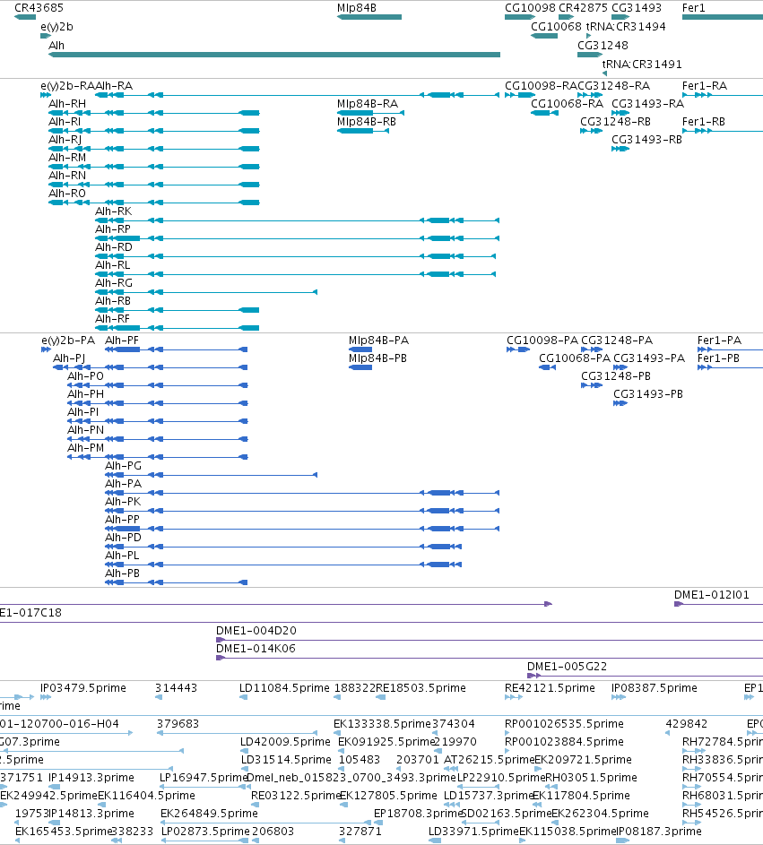Click clone DME1-012I01 label
The image size is (763, 845).
(712, 595)
